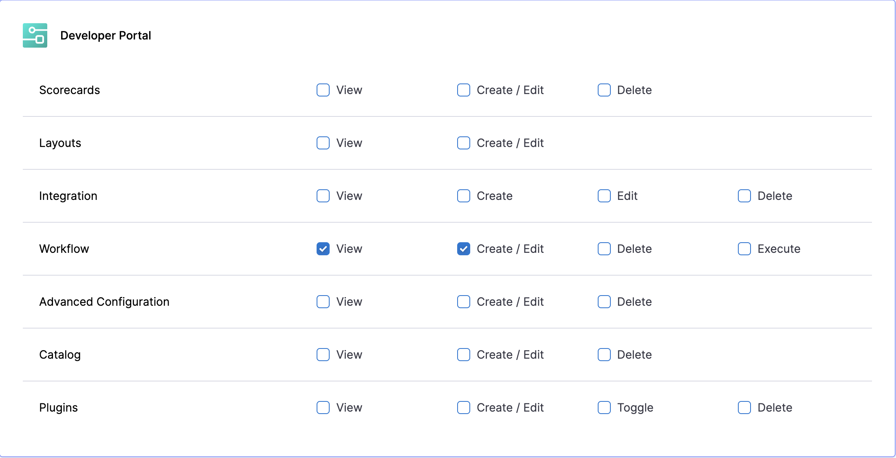Tick Delete for Advanced Configuration
The width and height of the screenshot is (896, 458).
pos(604,302)
